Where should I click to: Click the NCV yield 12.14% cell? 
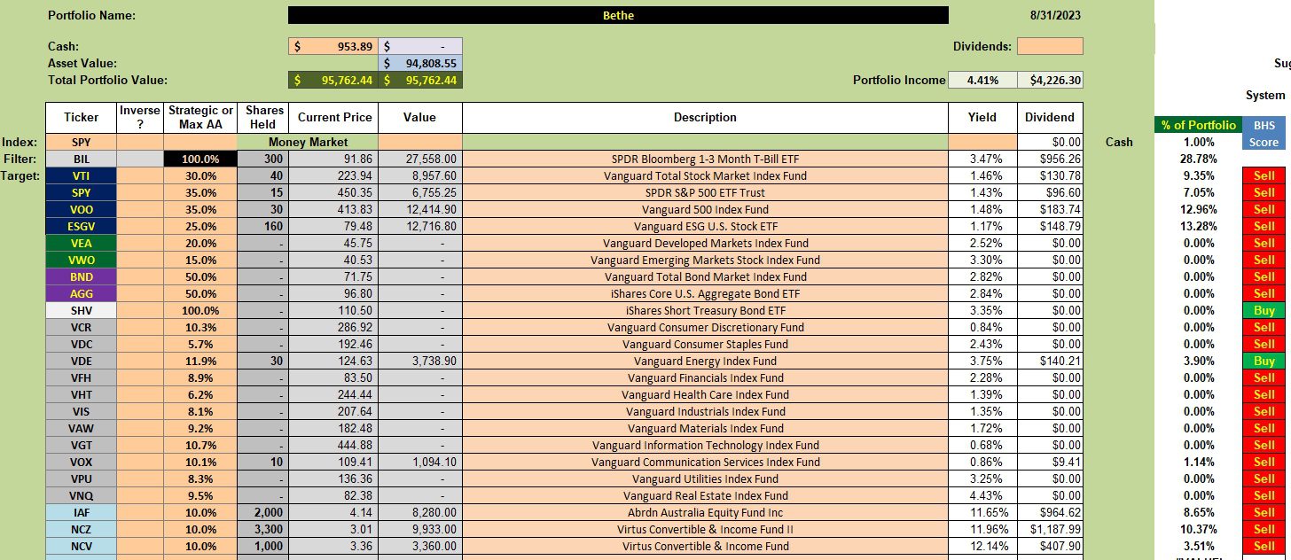click(982, 546)
